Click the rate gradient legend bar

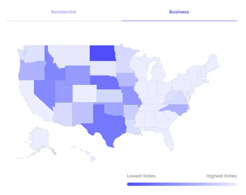pyautogui.click(x=181, y=184)
